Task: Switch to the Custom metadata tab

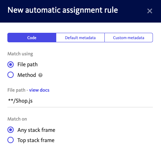Action: (129, 38)
